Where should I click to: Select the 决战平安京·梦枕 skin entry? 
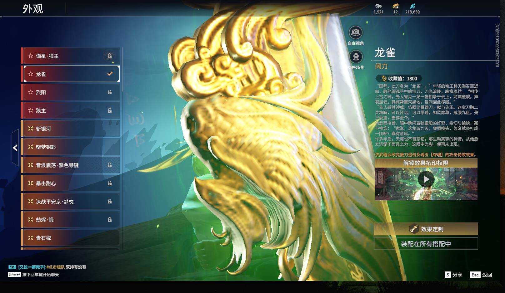click(x=71, y=202)
